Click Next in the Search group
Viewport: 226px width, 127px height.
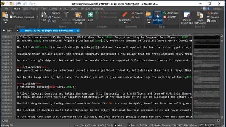(x=52, y=21)
